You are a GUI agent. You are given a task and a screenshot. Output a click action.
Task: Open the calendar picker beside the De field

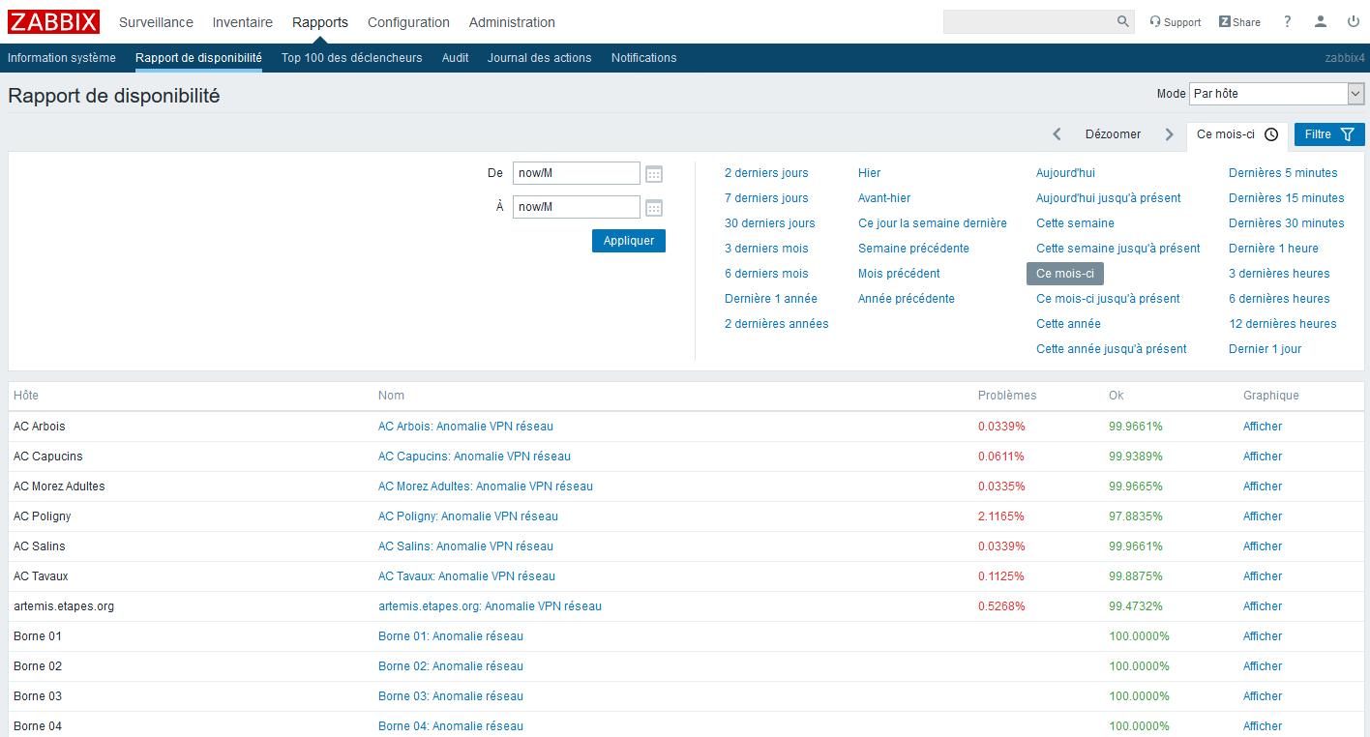tap(654, 173)
